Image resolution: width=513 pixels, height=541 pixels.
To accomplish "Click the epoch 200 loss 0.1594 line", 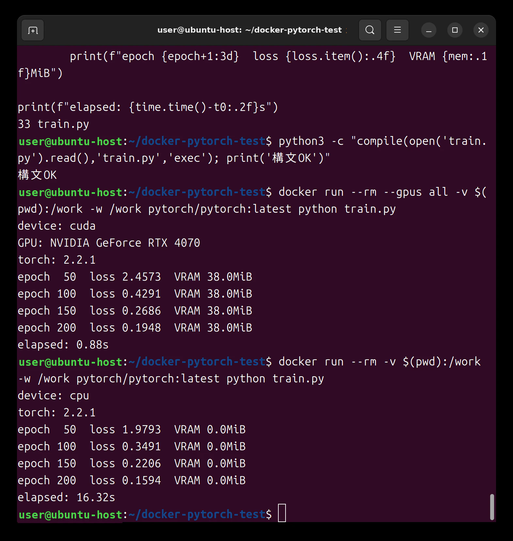I will point(132,480).
